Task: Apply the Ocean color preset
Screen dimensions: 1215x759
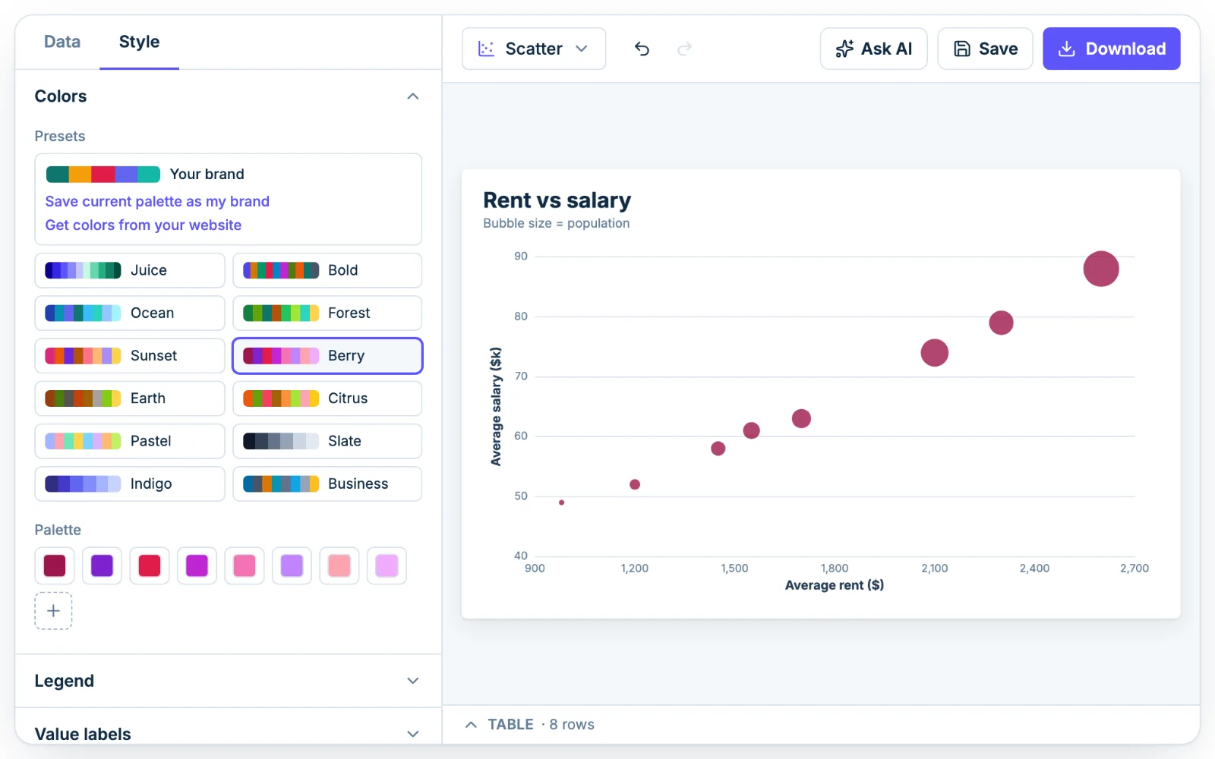Action: coord(130,313)
